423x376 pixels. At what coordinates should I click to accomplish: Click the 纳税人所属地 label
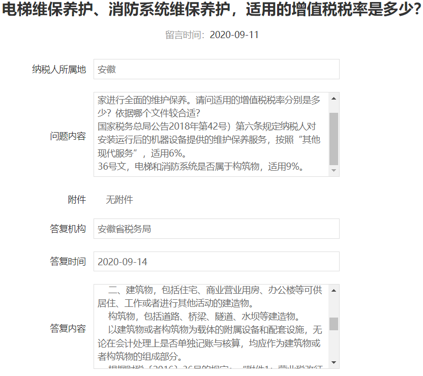[59, 70]
